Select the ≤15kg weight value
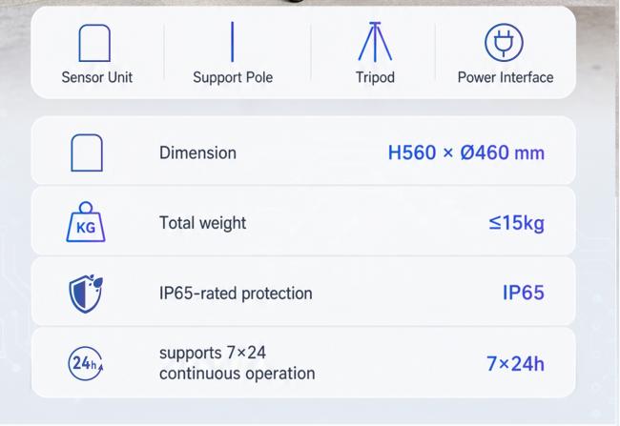Screen dimensions: 620x426 pos(516,223)
